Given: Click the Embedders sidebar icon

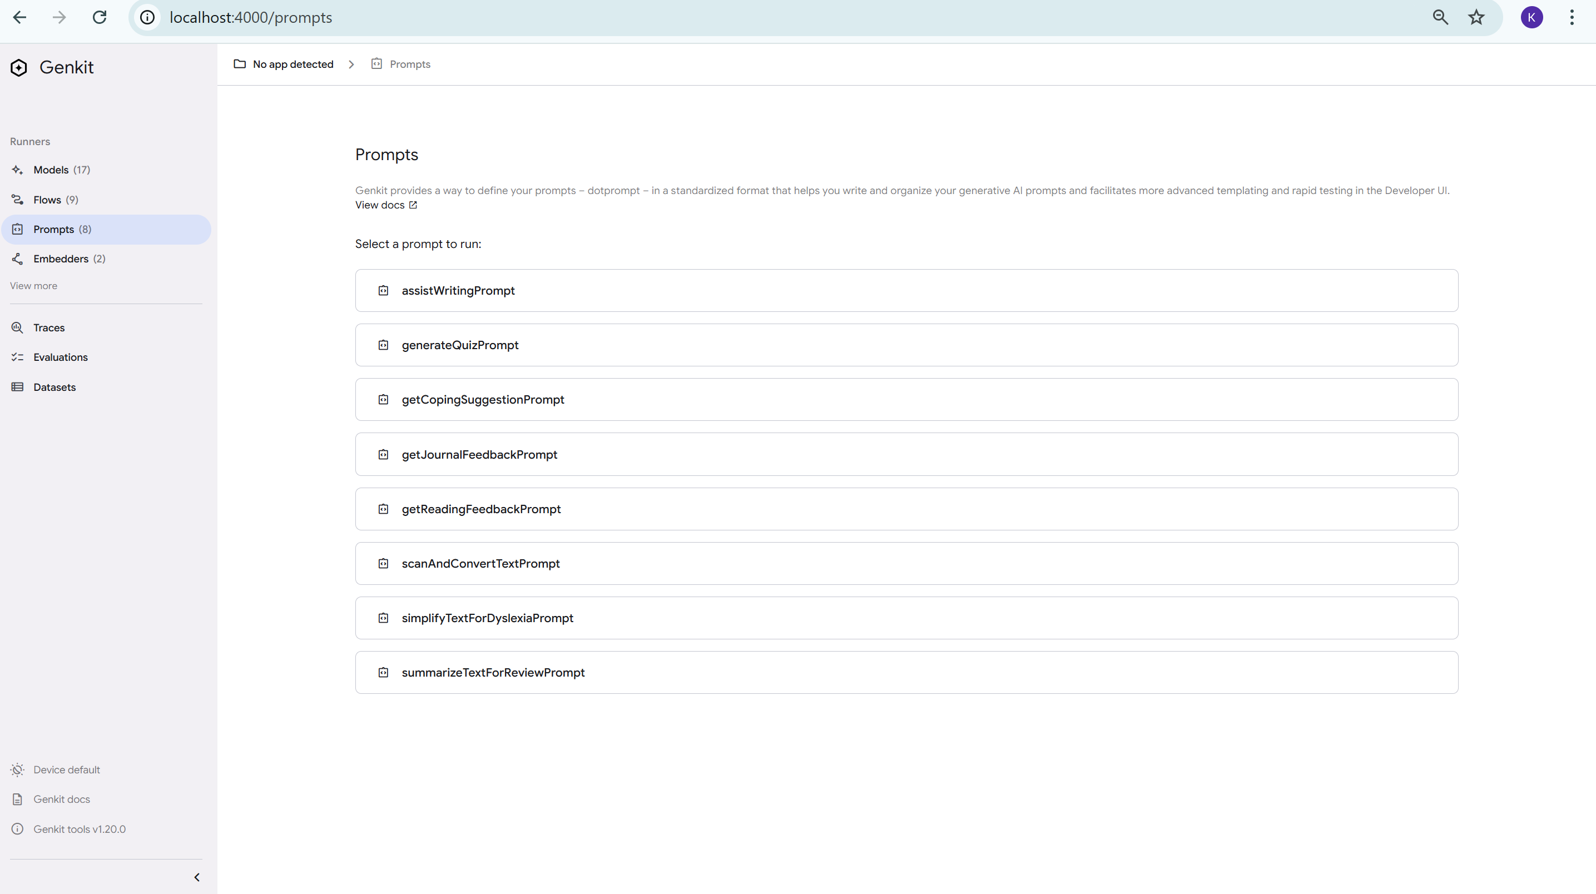Looking at the screenshot, I should tap(17, 259).
